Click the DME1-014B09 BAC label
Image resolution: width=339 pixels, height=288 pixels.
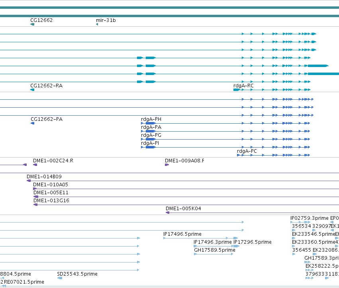44,177
